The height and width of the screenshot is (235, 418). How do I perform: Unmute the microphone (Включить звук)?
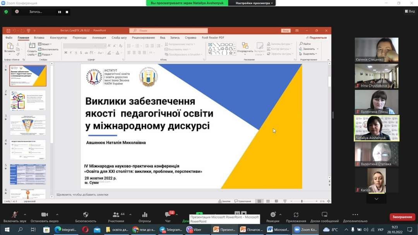pyautogui.click(x=15, y=215)
